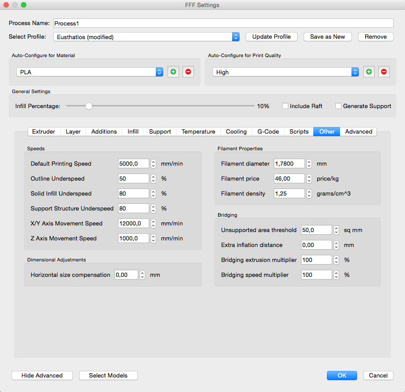
Task: Remove the High print quality preset
Action: point(384,72)
